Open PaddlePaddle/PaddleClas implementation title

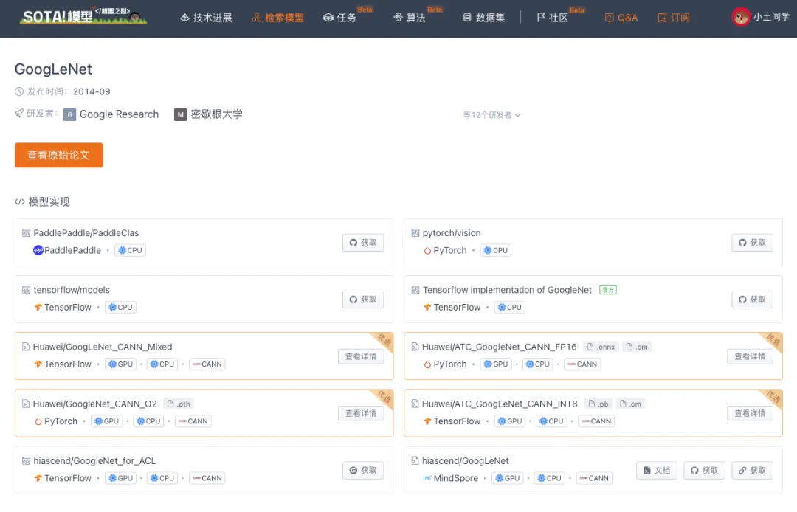(86, 233)
